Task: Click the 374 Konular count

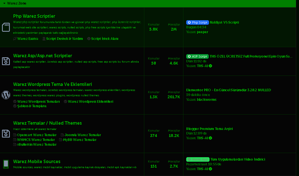Action: (x=154, y=136)
